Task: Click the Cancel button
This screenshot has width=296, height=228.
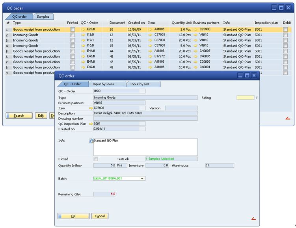Action: [100, 216]
